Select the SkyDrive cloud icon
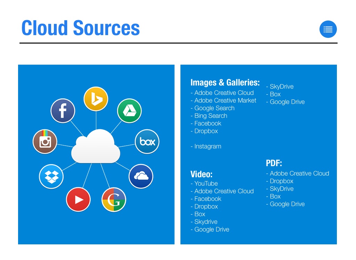 [x=141, y=176]
